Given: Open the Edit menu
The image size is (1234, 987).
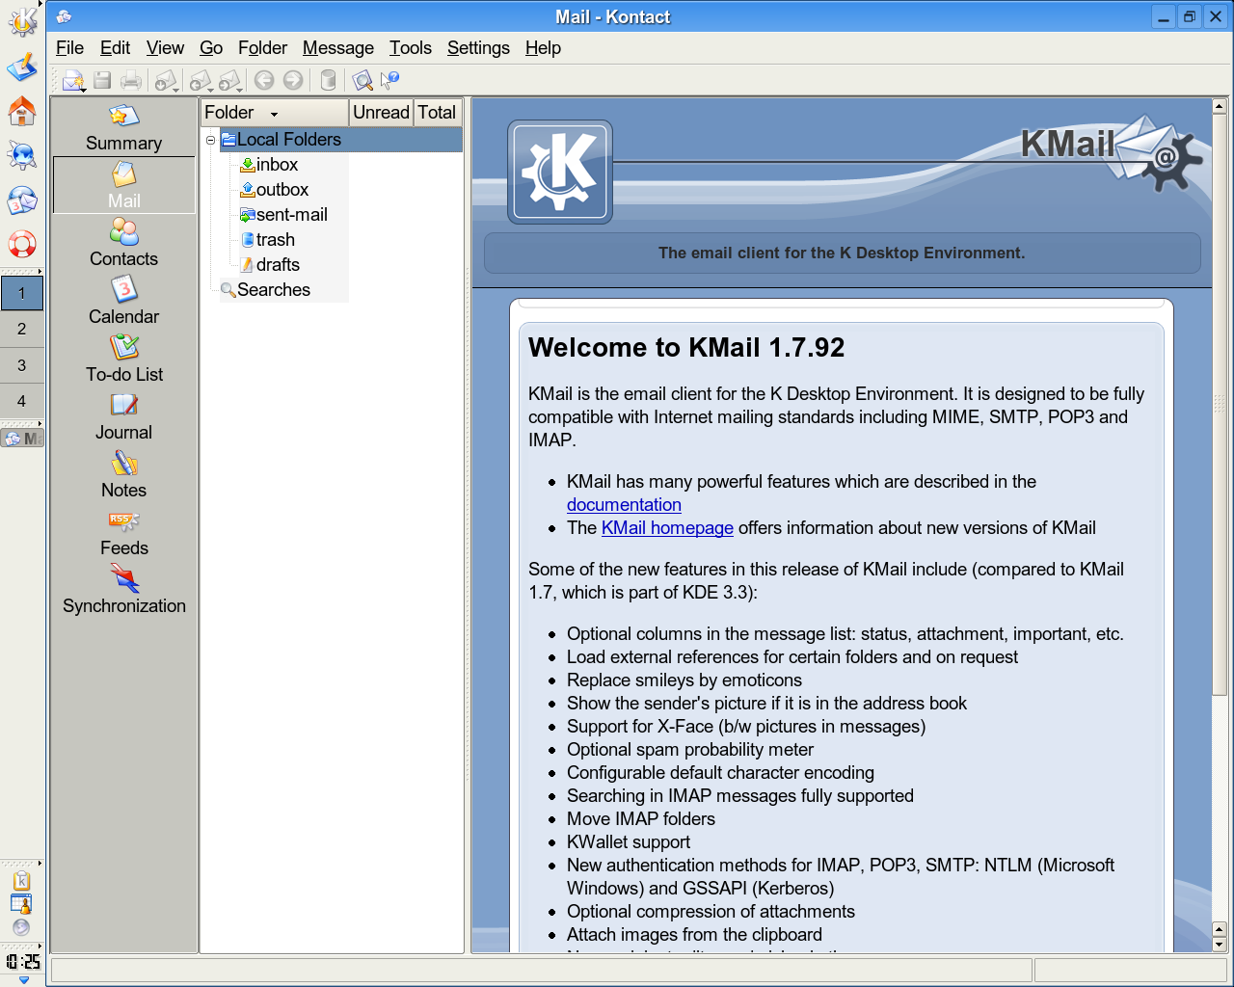Looking at the screenshot, I should click(115, 48).
